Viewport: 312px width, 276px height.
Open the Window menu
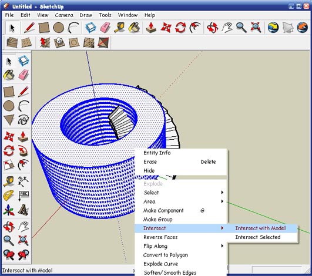[x=128, y=15]
